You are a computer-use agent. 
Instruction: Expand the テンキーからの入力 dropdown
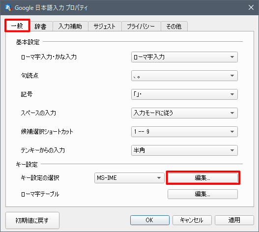coord(184,150)
